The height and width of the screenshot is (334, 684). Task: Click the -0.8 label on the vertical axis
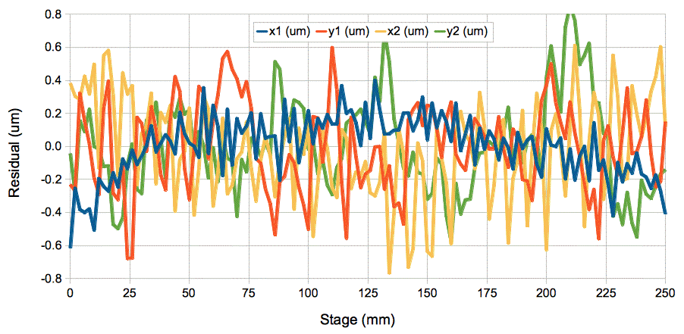[x=51, y=279]
